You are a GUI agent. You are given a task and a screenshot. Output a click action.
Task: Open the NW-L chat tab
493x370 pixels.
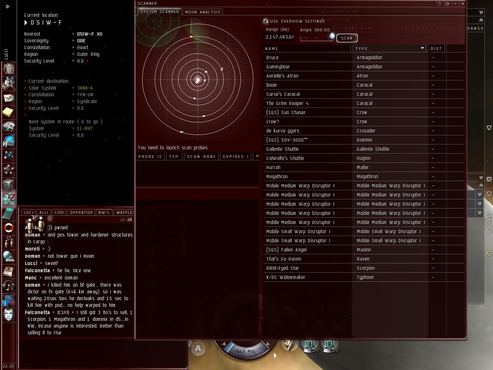(104, 212)
